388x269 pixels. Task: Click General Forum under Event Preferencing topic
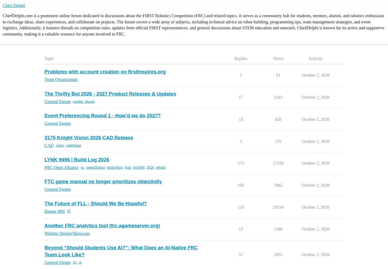coord(57,123)
